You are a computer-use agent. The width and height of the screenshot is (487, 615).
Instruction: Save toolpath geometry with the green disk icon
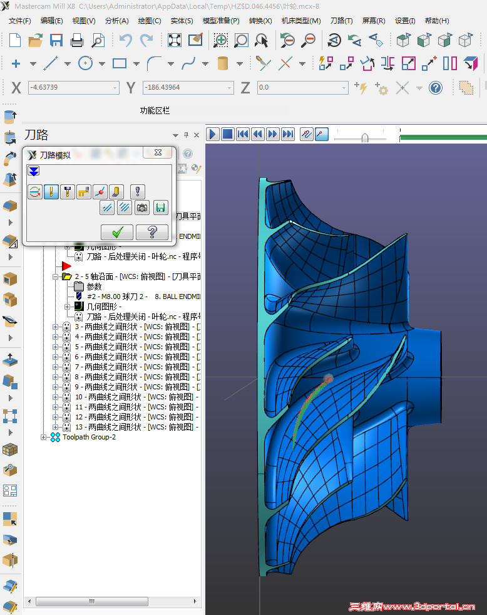click(160, 208)
